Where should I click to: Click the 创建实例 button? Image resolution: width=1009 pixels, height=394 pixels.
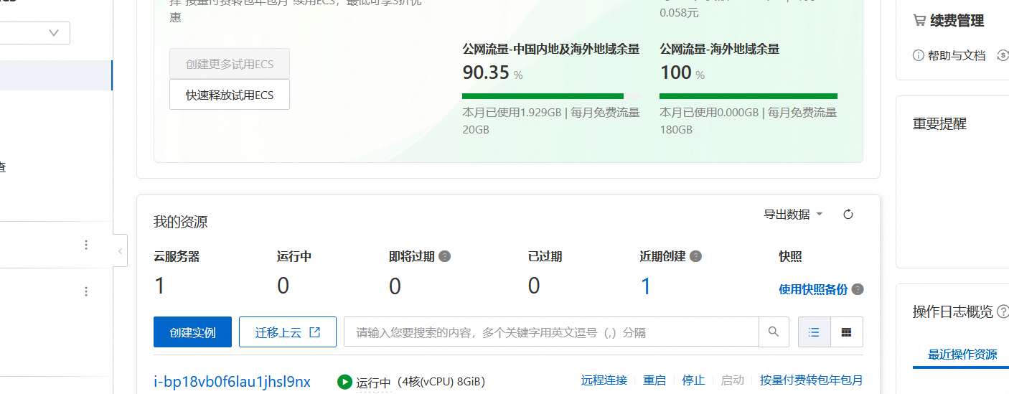192,332
